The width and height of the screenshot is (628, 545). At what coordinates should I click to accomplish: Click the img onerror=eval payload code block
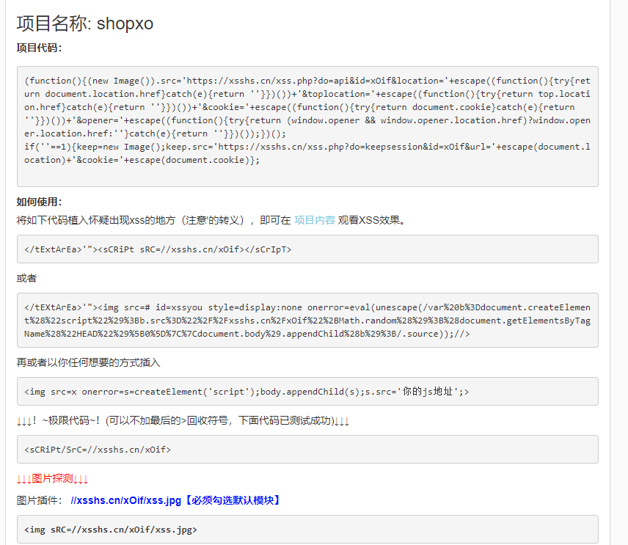point(307,321)
